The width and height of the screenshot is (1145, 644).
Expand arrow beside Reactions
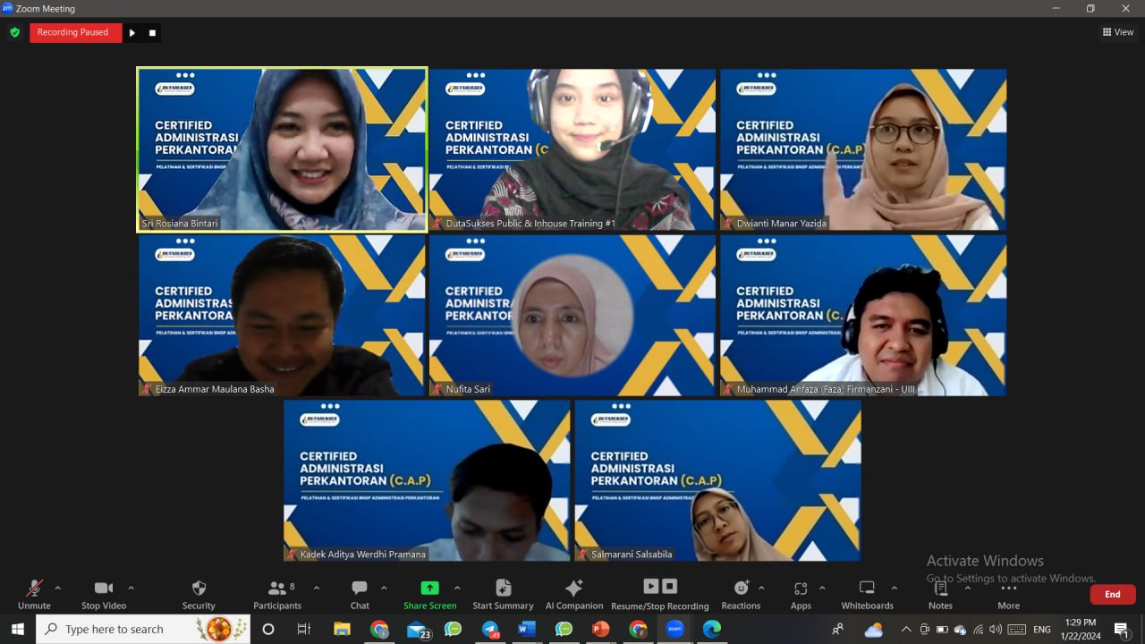tap(761, 589)
